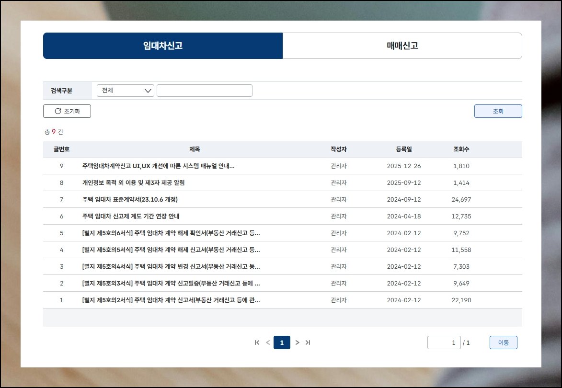Open post 별지 제5호의6서식 계약 해제 확인서
The image size is (562, 388).
coord(171,233)
